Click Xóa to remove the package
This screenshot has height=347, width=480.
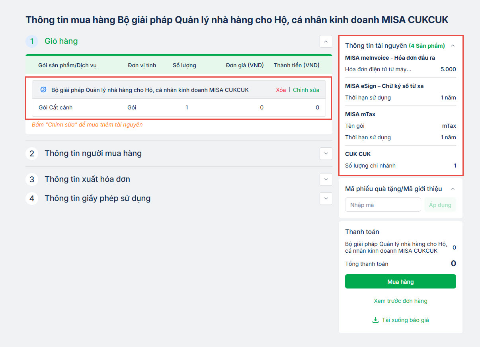point(281,90)
